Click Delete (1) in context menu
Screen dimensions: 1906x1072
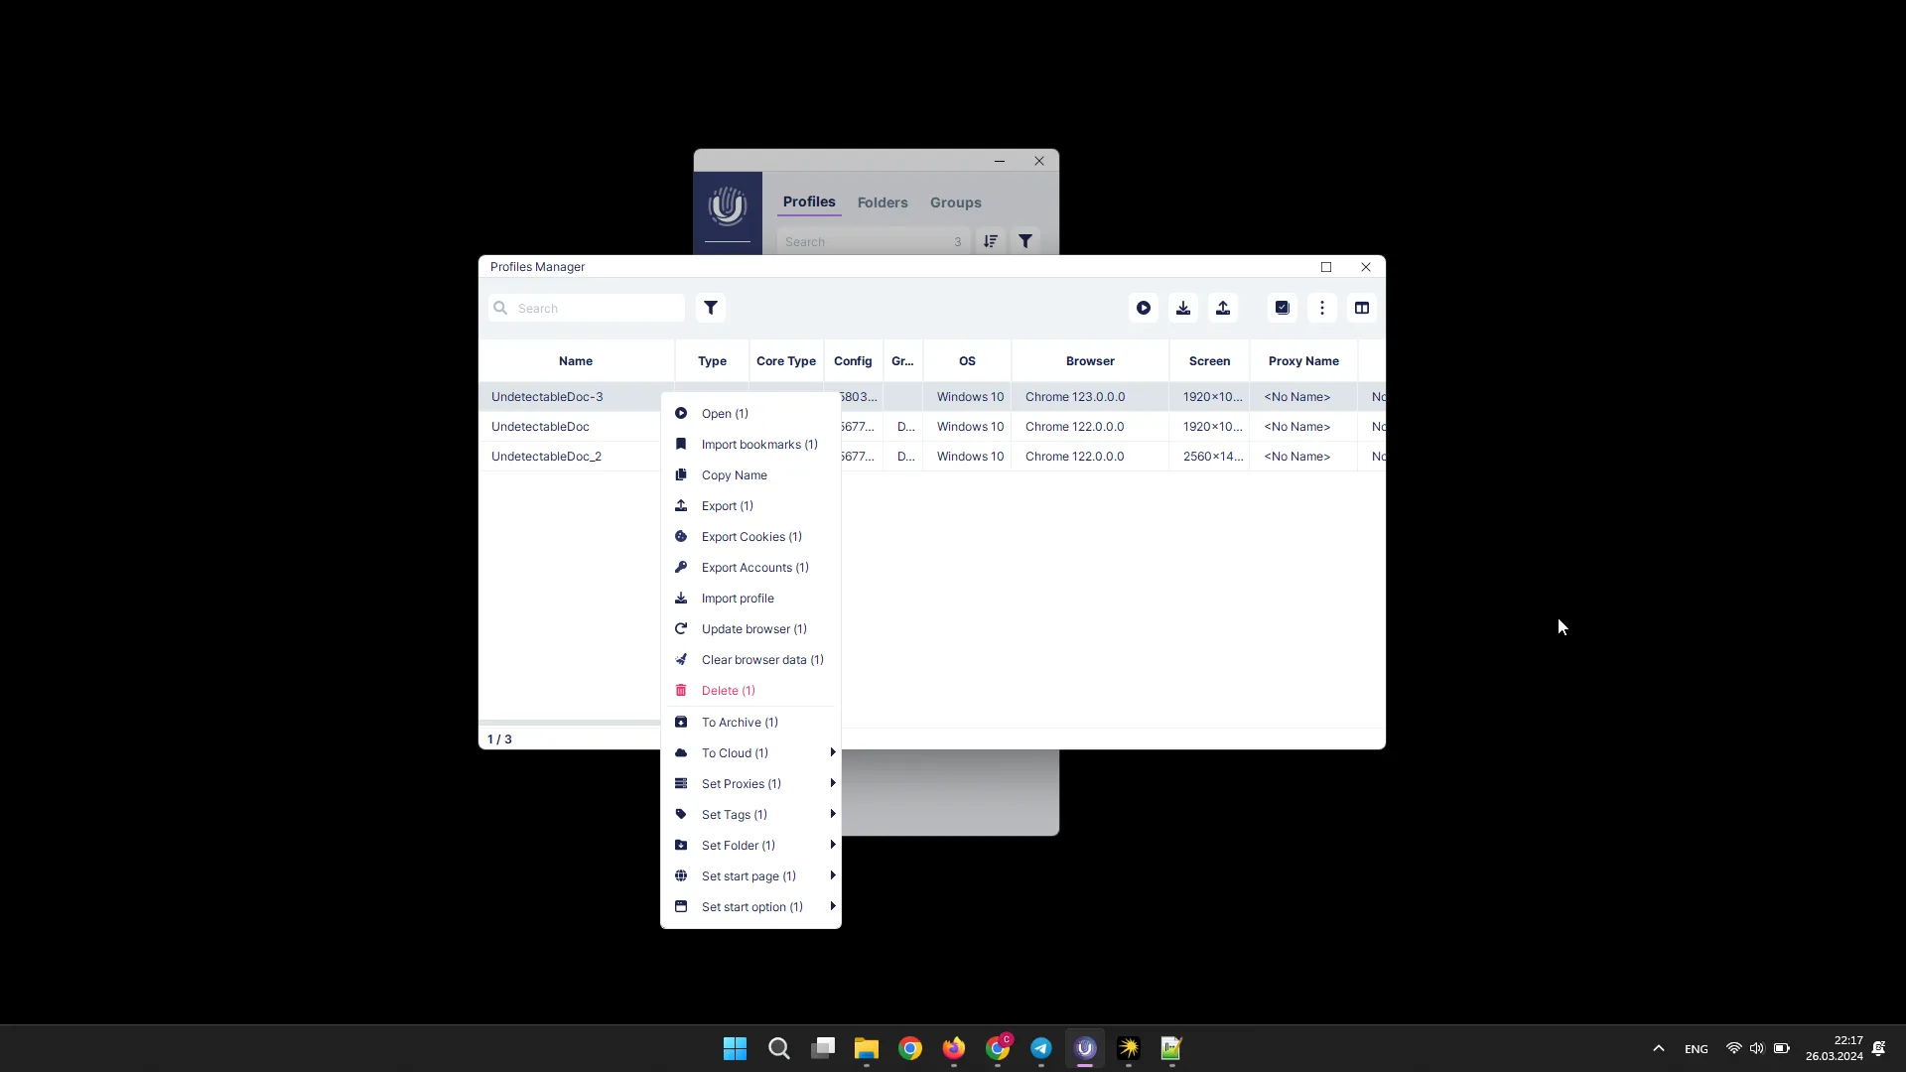pyautogui.click(x=728, y=690)
